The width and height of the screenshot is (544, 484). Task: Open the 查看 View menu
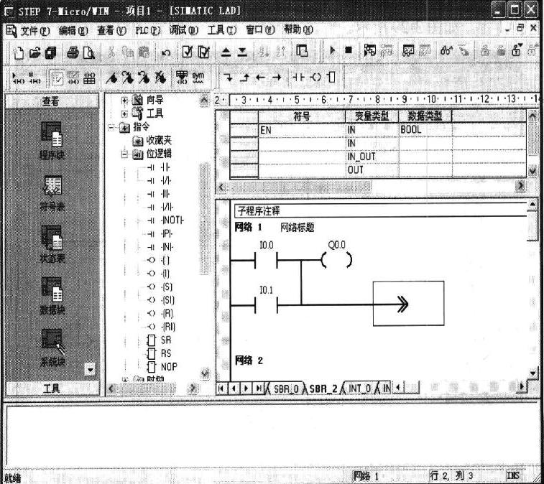click(x=111, y=30)
